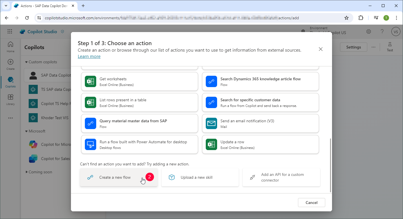403x219 pixels.
Task: Click the Environment globe icon
Action: (303, 31)
